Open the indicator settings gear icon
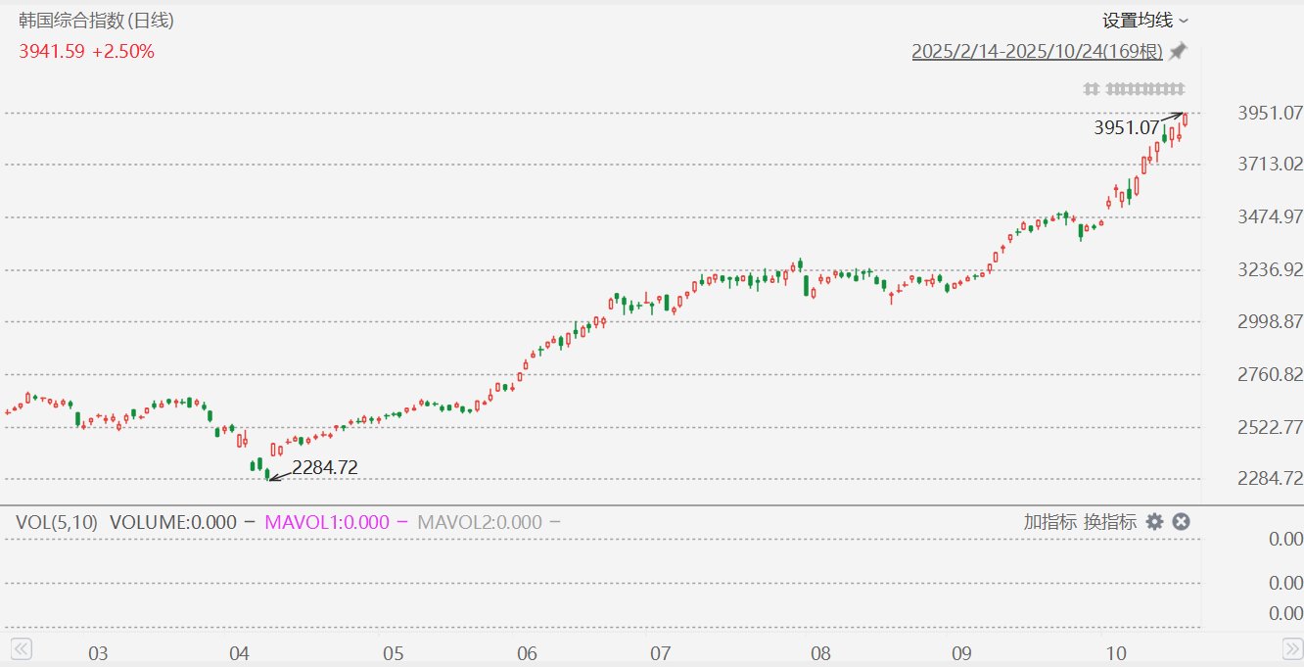The image size is (1304, 667). tap(1155, 522)
